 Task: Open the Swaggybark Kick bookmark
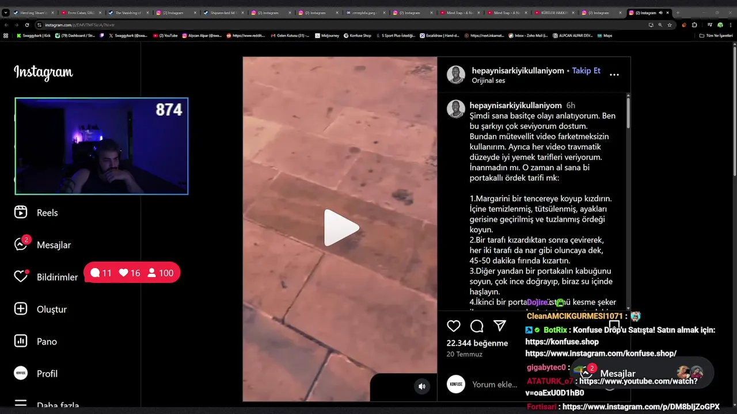click(x=33, y=36)
